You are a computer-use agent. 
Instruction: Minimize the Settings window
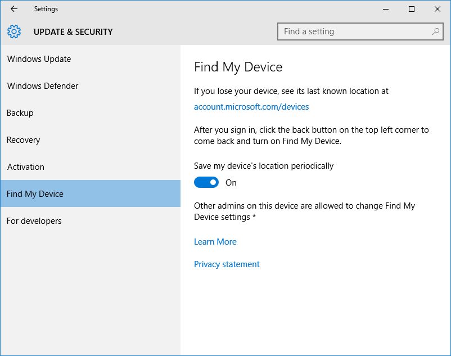click(x=386, y=9)
